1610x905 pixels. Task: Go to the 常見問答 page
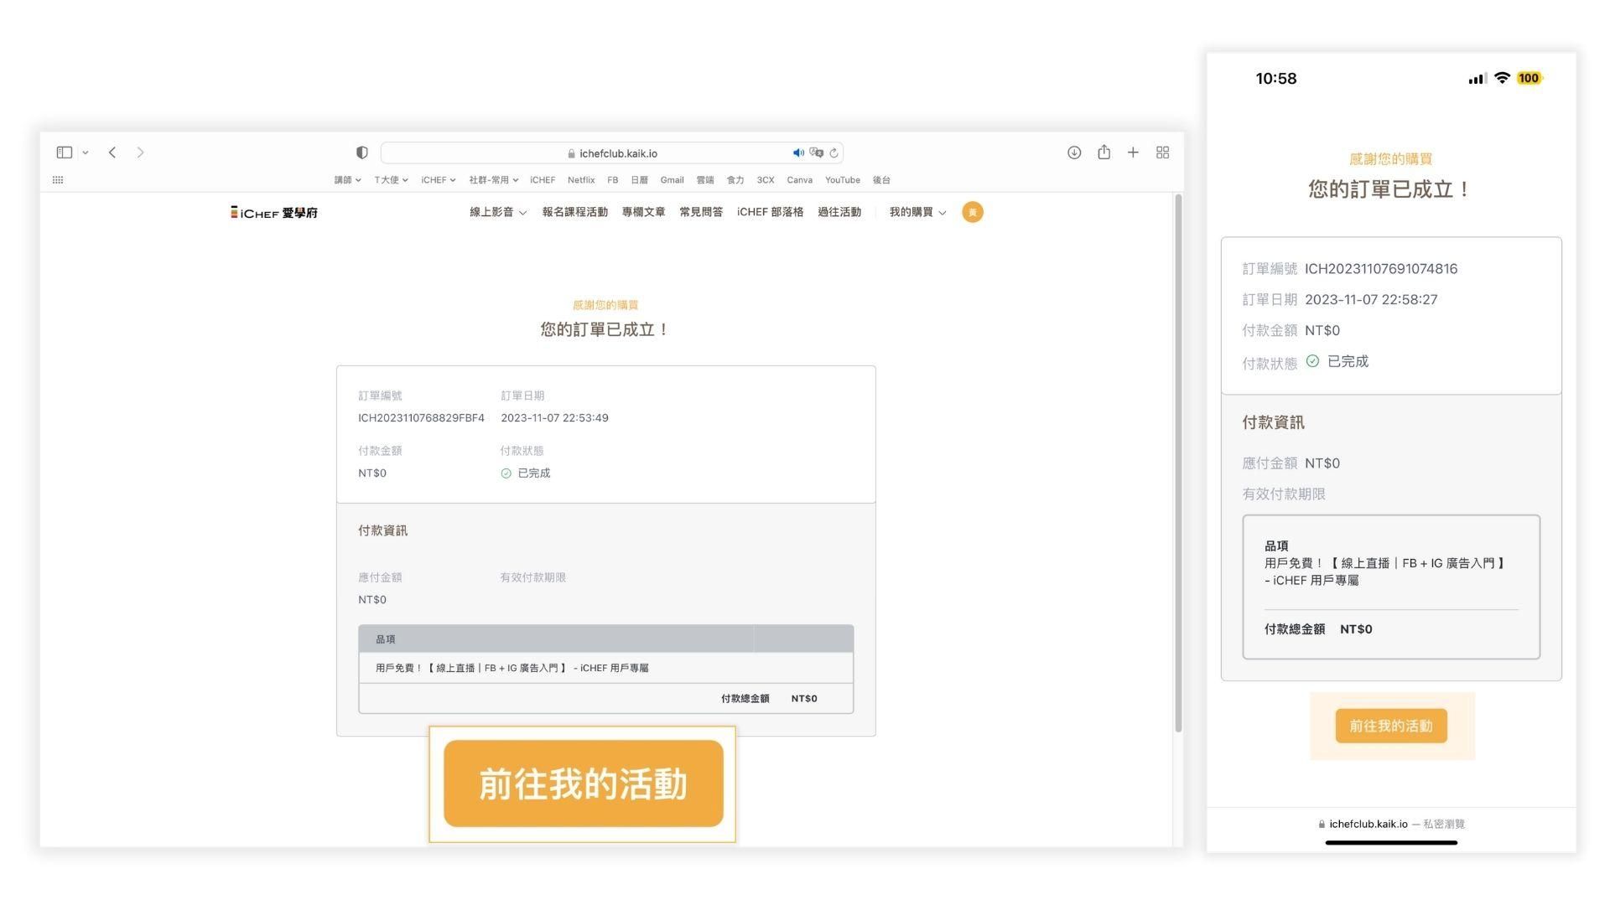(701, 213)
